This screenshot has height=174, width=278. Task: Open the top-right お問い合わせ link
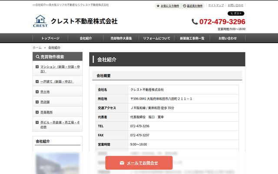click(235, 5)
